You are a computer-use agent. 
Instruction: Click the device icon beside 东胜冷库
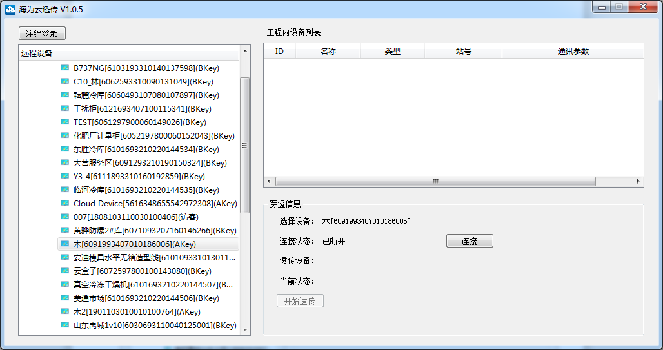click(x=64, y=149)
